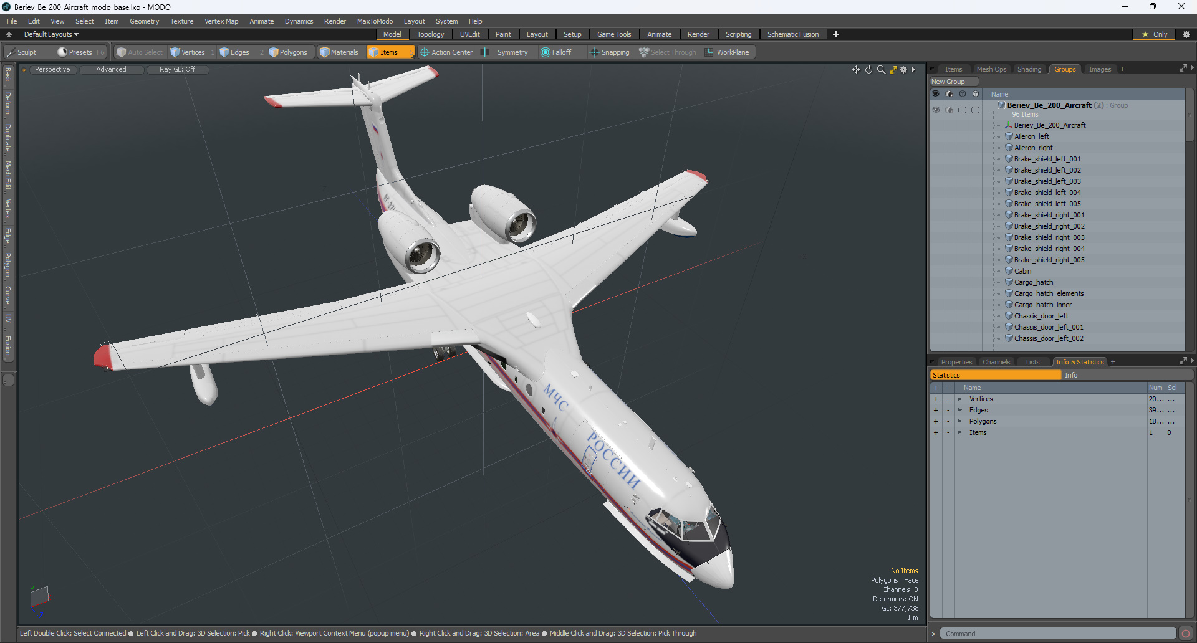Click the record button next to Command

(1186, 634)
